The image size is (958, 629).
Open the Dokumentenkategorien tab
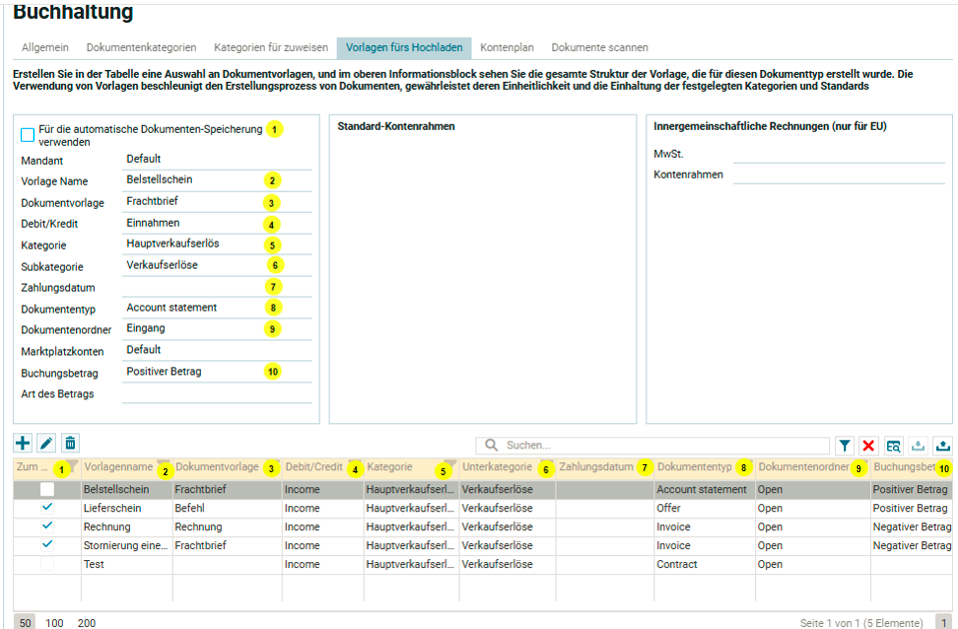coord(141,47)
